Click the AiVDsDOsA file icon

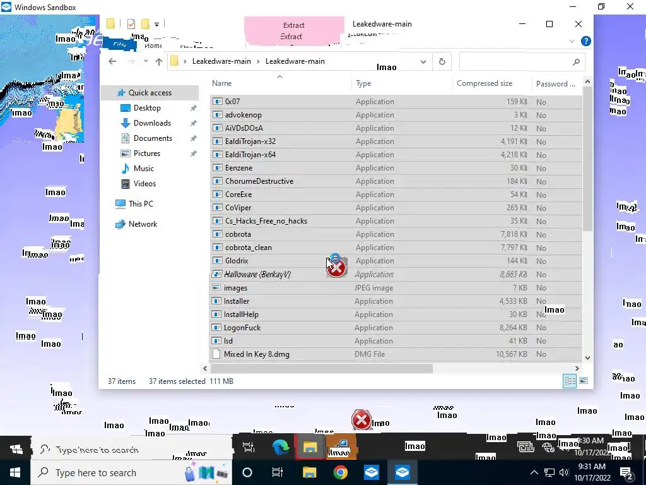coord(218,128)
